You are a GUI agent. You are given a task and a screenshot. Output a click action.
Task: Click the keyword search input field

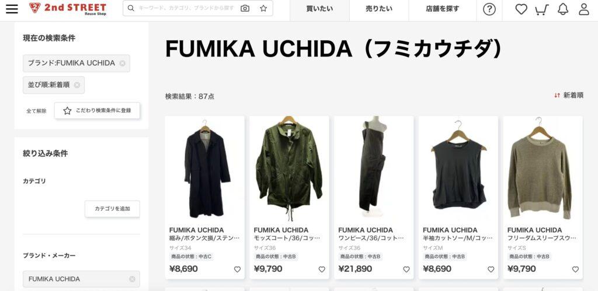point(186,8)
